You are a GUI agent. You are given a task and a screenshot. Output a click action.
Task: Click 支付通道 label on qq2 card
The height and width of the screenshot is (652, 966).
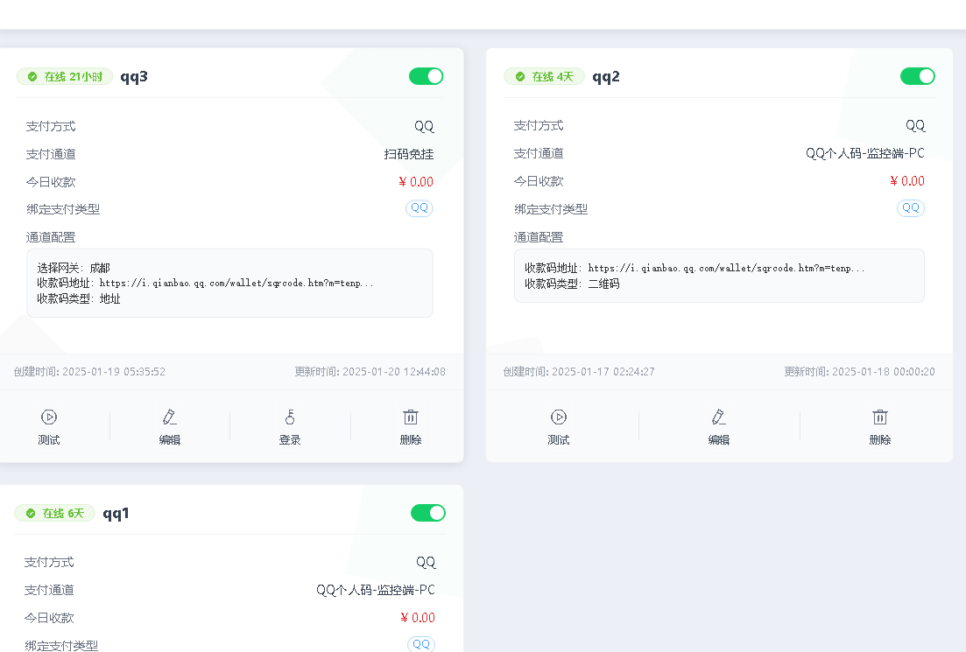click(539, 153)
